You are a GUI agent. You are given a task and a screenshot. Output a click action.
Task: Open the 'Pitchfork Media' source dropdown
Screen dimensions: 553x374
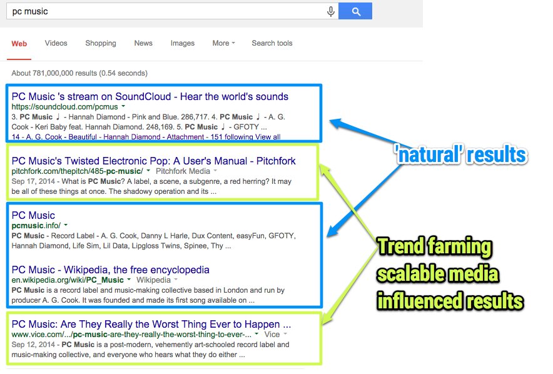coord(186,171)
